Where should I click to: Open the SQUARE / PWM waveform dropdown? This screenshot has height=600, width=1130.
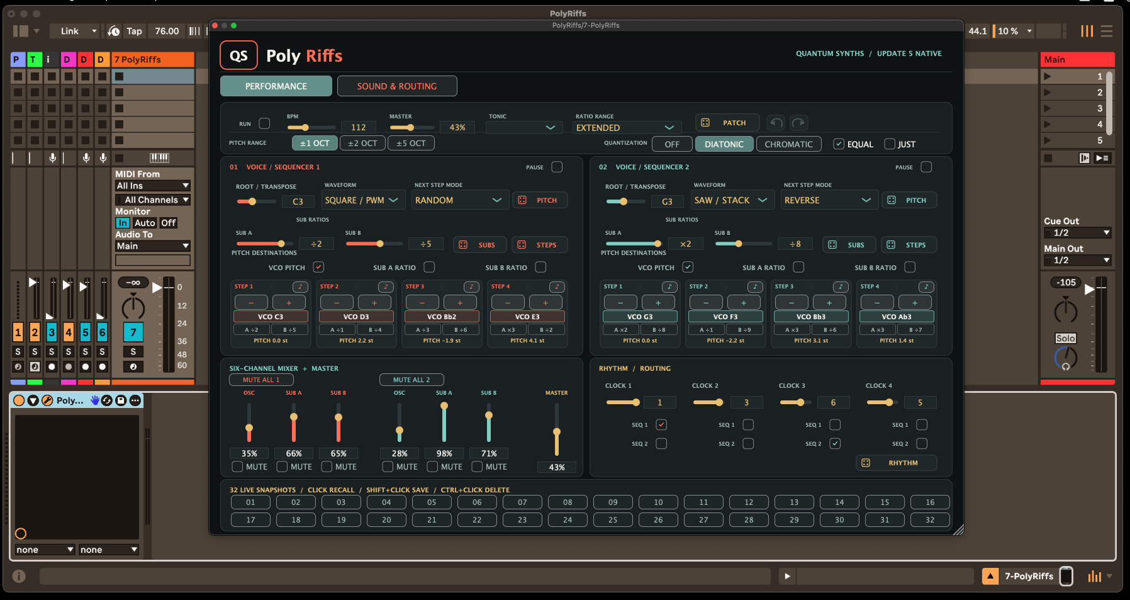click(362, 200)
